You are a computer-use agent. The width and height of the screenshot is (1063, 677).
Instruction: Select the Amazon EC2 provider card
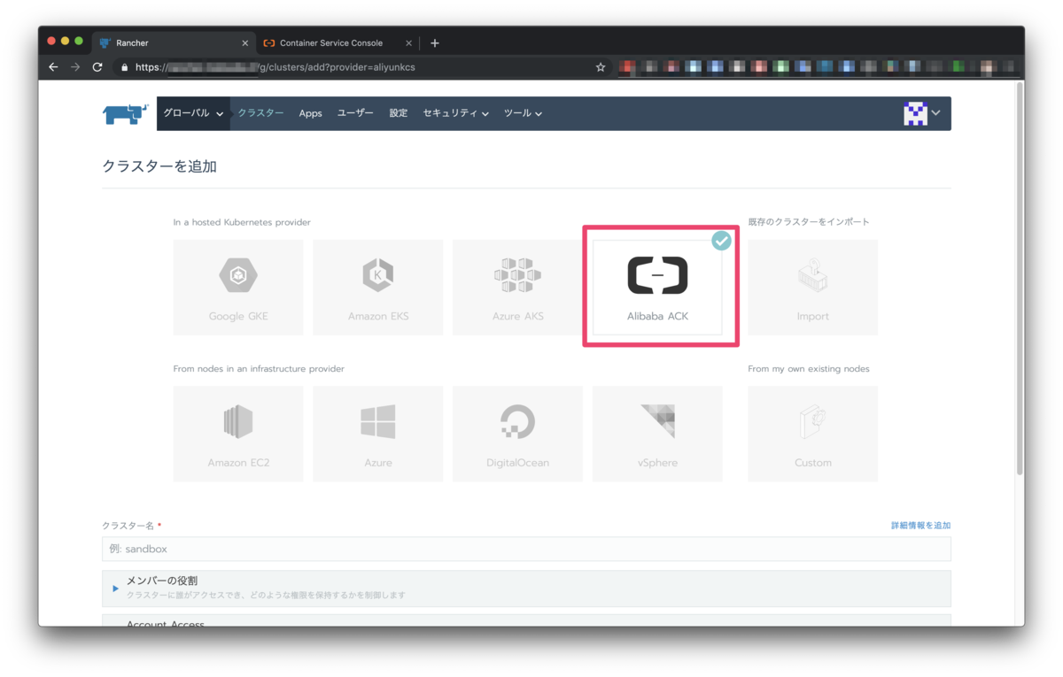pos(238,434)
